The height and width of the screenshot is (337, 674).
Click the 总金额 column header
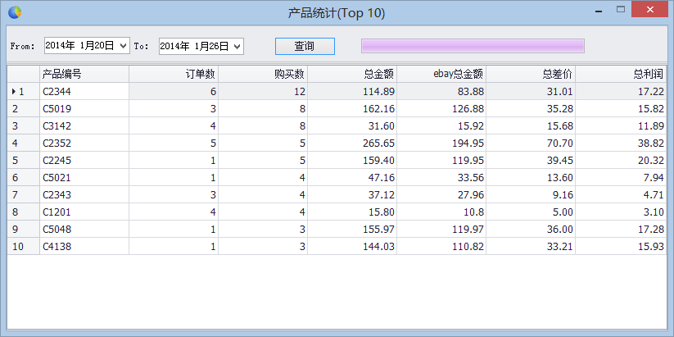pos(352,74)
